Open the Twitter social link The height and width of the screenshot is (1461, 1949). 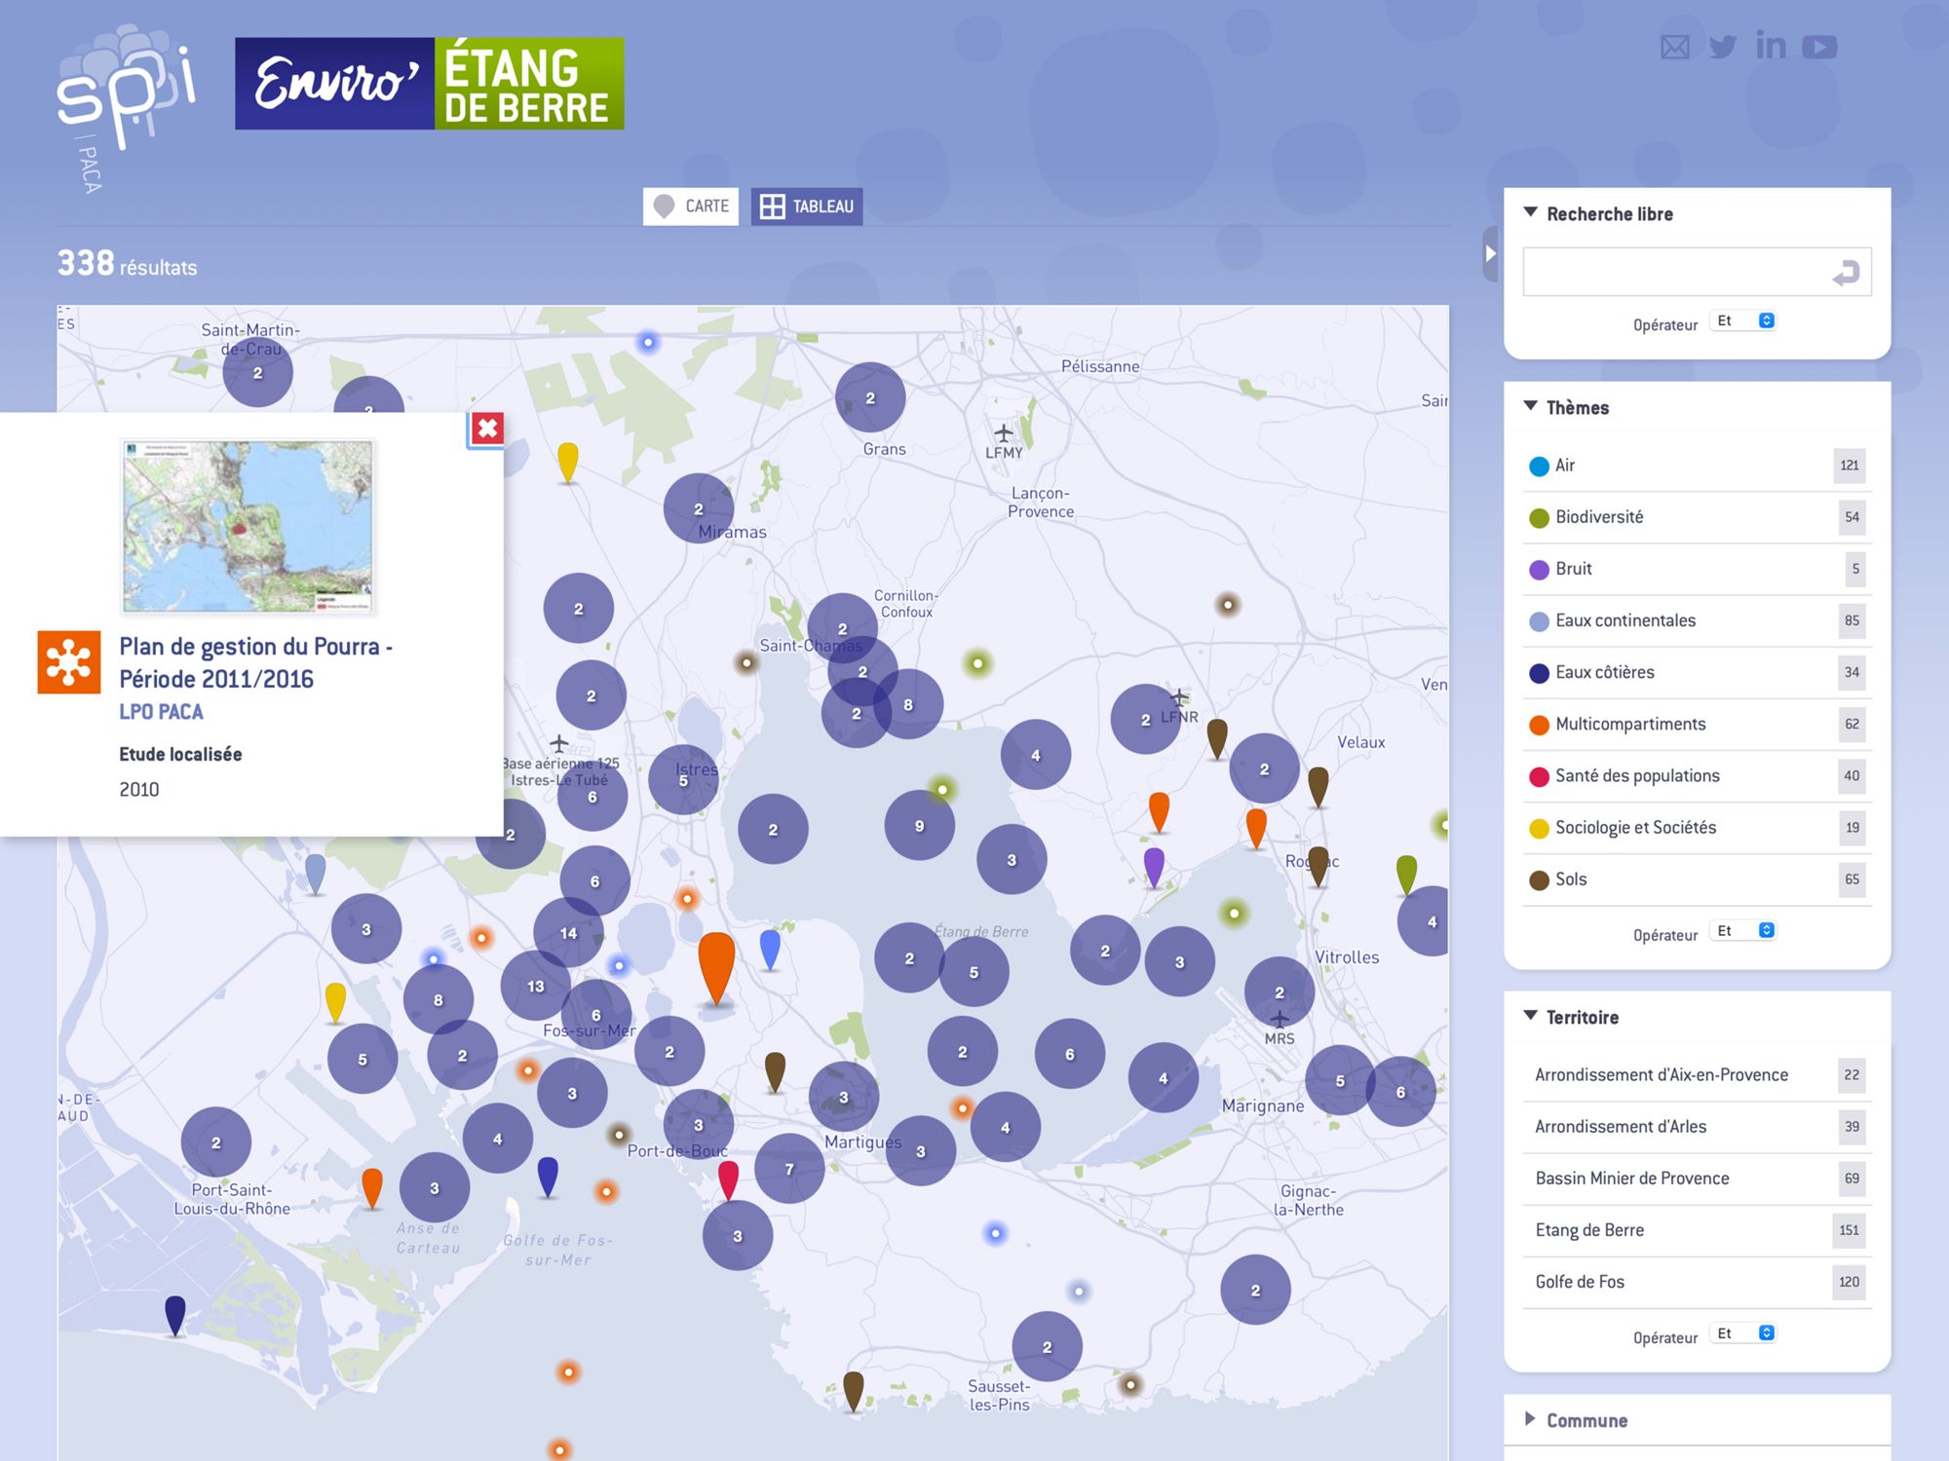pos(1722,47)
